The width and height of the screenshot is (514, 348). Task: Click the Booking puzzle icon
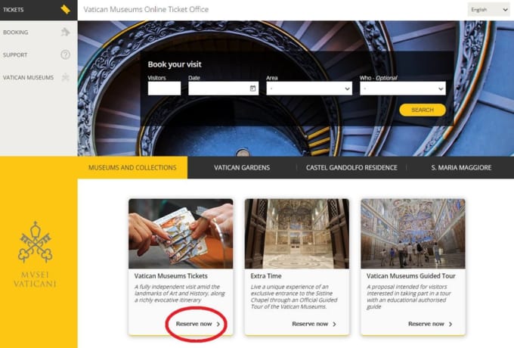65,33
